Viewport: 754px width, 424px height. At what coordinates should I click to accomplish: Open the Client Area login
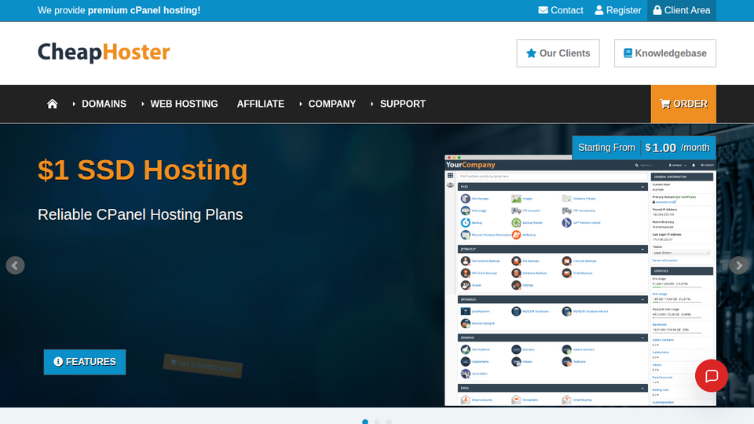tap(682, 10)
